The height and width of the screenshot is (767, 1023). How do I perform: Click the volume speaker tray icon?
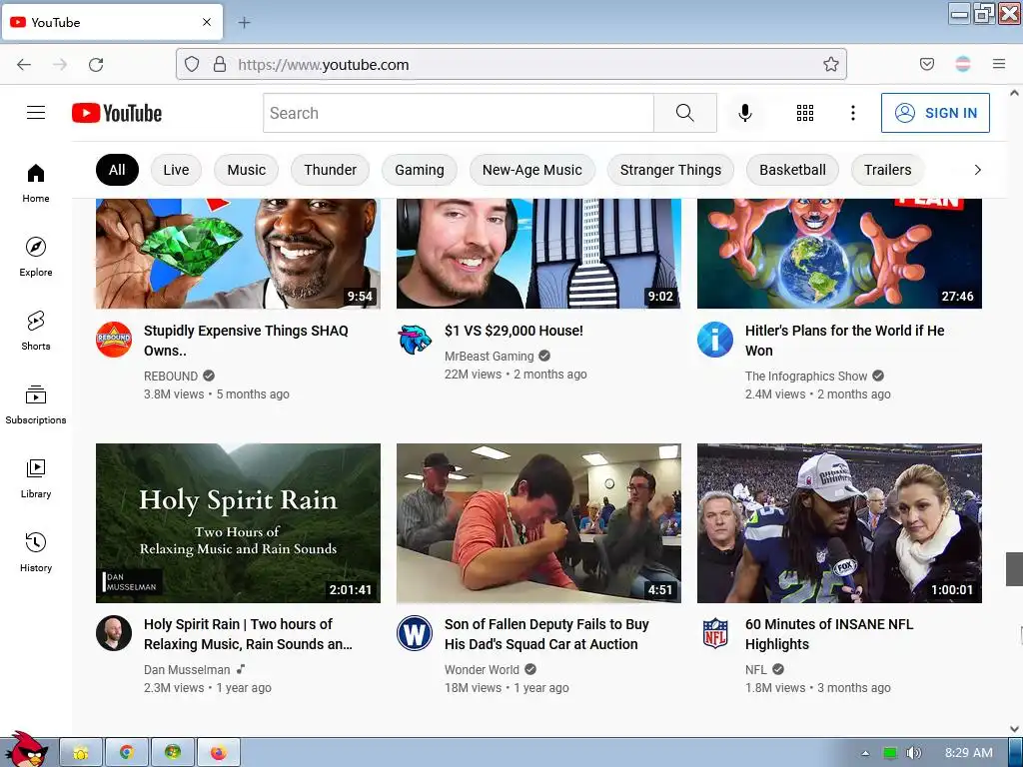pos(913,753)
